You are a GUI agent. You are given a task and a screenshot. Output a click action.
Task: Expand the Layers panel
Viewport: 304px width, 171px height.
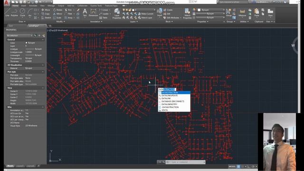(x=133, y=21)
